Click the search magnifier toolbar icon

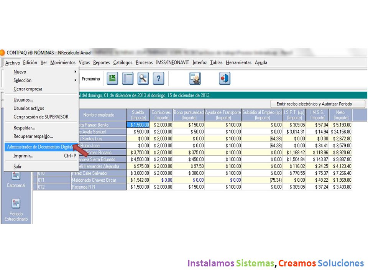click(143, 78)
